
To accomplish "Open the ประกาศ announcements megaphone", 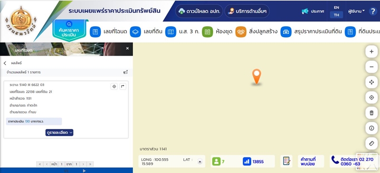I will (x=313, y=11).
